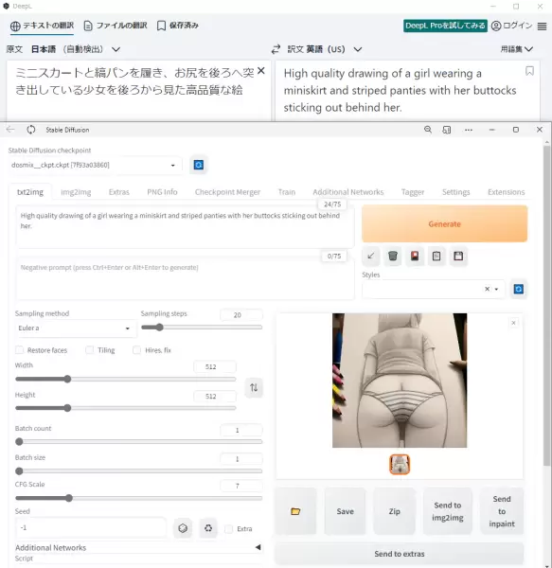Click the CFG Scale slider handle

pos(69,498)
